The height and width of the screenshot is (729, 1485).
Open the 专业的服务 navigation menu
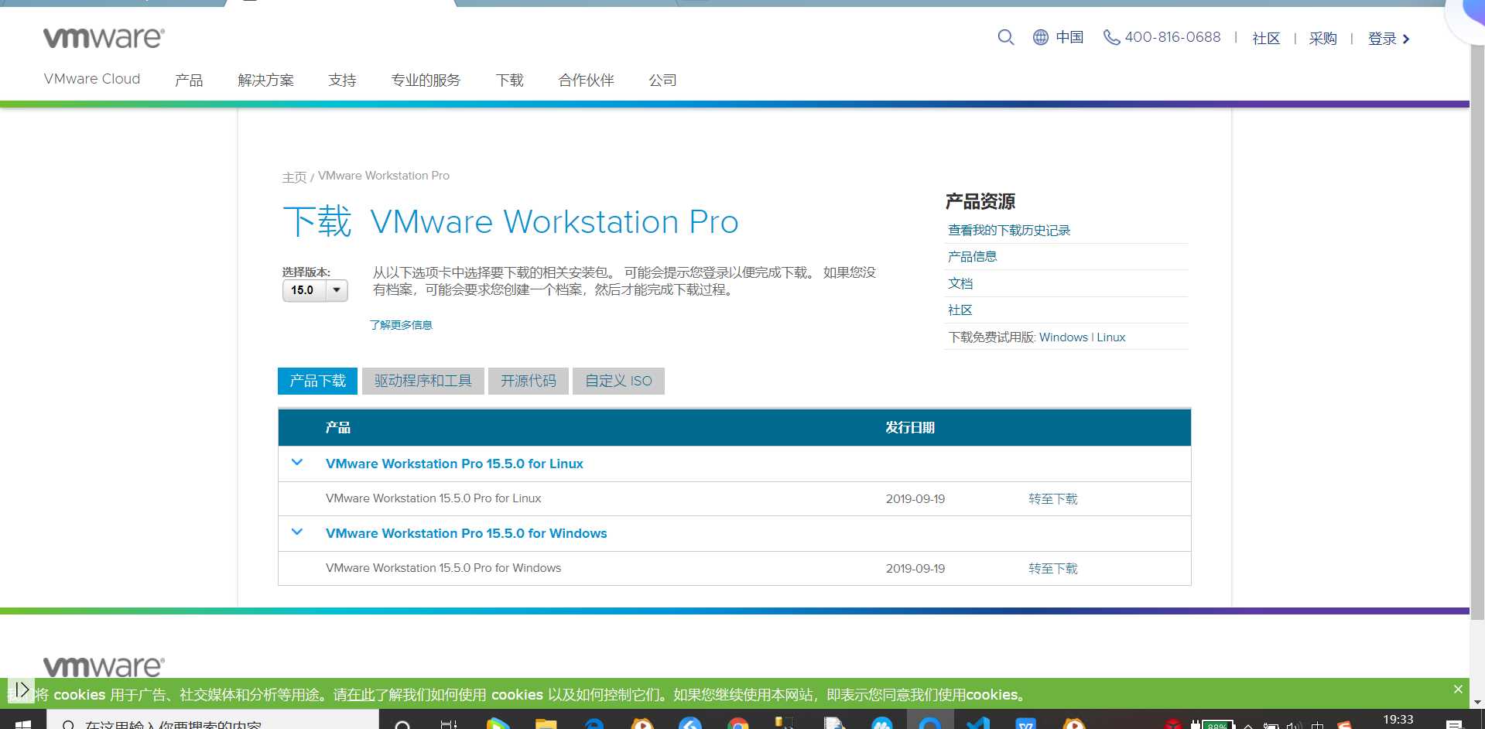tap(426, 80)
